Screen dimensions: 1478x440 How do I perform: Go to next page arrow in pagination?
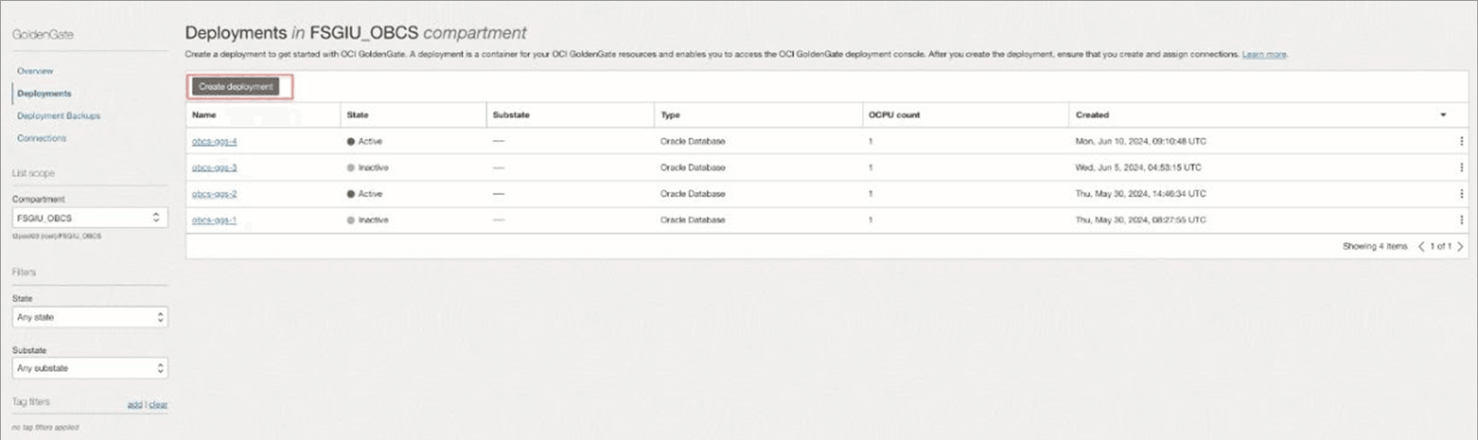pyautogui.click(x=1460, y=247)
